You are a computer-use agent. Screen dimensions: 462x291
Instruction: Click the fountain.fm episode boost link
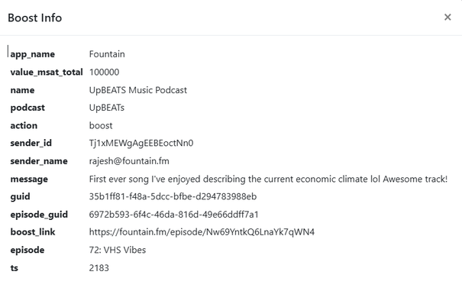pyautogui.click(x=202, y=232)
